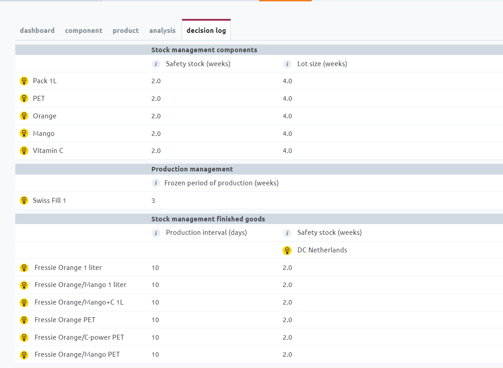The image size is (503, 368).
Task: Open the product tab
Action: pyautogui.click(x=126, y=31)
